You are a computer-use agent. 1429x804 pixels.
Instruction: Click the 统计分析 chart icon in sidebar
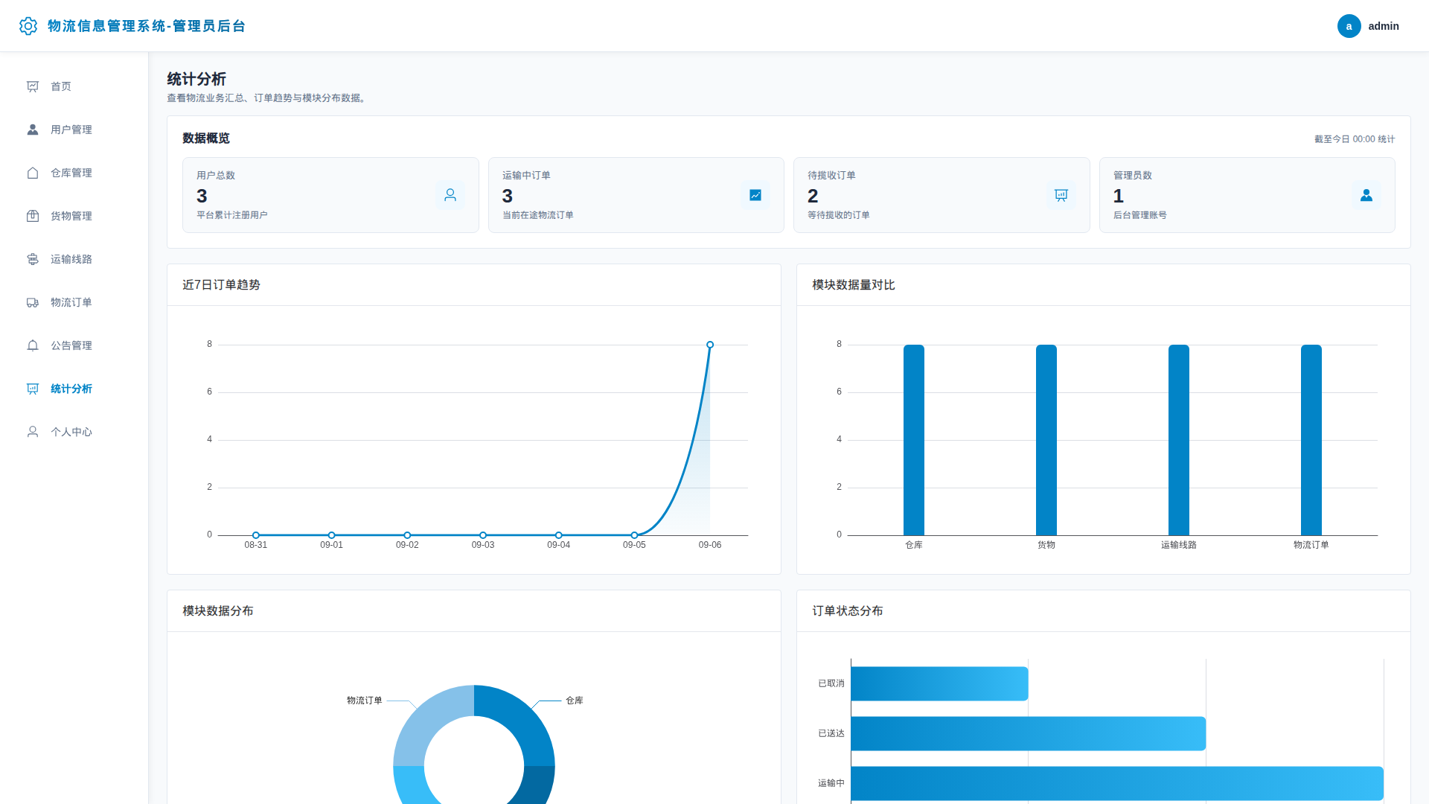pyautogui.click(x=33, y=389)
